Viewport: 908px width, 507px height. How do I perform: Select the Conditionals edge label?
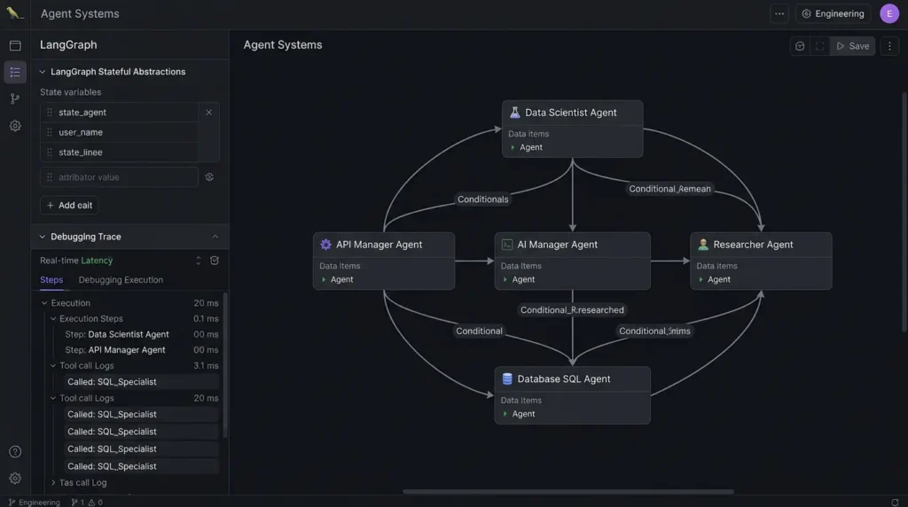pos(482,199)
